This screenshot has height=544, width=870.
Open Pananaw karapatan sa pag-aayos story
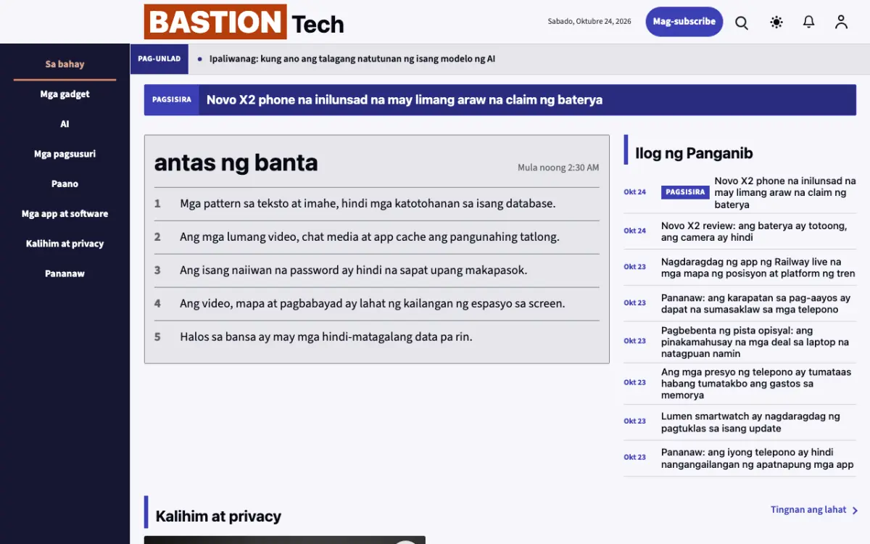(x=755, y=303)
